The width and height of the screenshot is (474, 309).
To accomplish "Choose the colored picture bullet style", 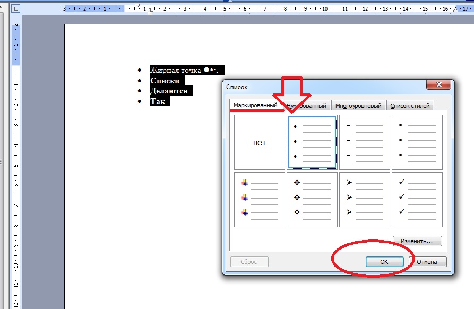I will pyautogui.click(x=260, y=200).
